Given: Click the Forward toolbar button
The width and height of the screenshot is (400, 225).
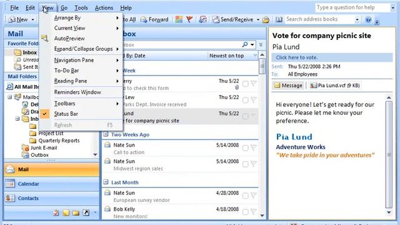Looking at the screenshot, I should point(154,19).
